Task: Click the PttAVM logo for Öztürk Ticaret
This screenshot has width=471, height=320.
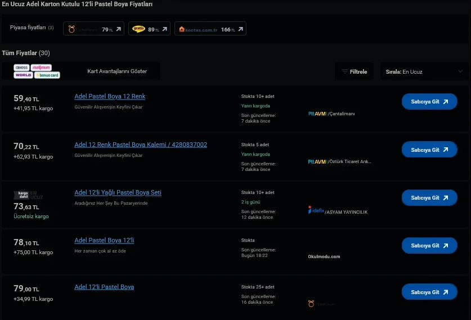Action: (317, 161)
